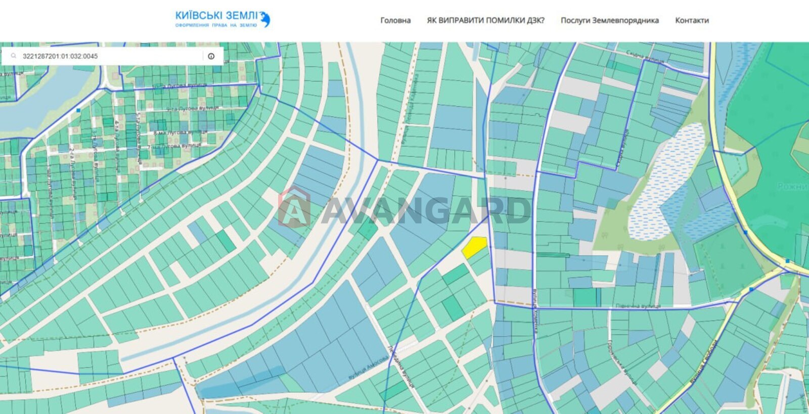Click the AVANGARD house logo watermark
The height and width of the screenshot is (414, 809).
click(294, 208)
